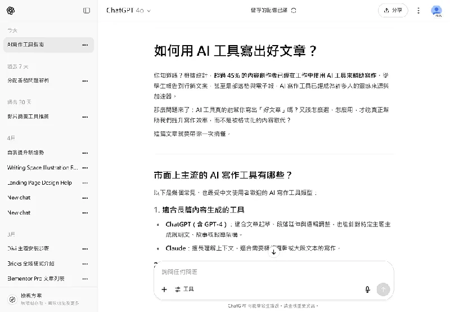Open the 工具 tools menu in composer

(x=184, y=289)
